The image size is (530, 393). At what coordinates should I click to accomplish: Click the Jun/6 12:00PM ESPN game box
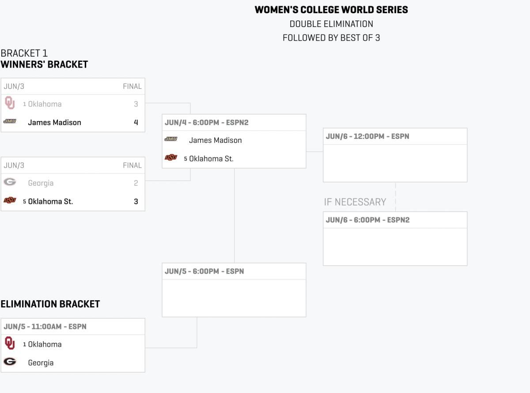395,155
